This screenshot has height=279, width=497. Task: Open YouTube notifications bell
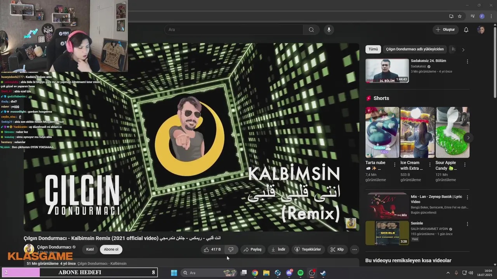coord(466,30)
